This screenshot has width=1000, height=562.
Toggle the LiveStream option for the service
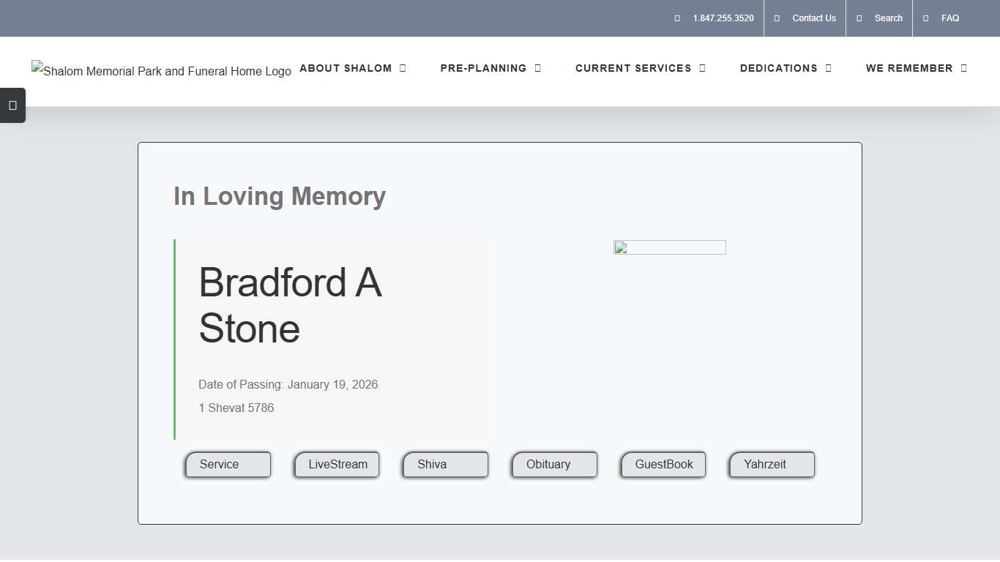coord(337,464)
